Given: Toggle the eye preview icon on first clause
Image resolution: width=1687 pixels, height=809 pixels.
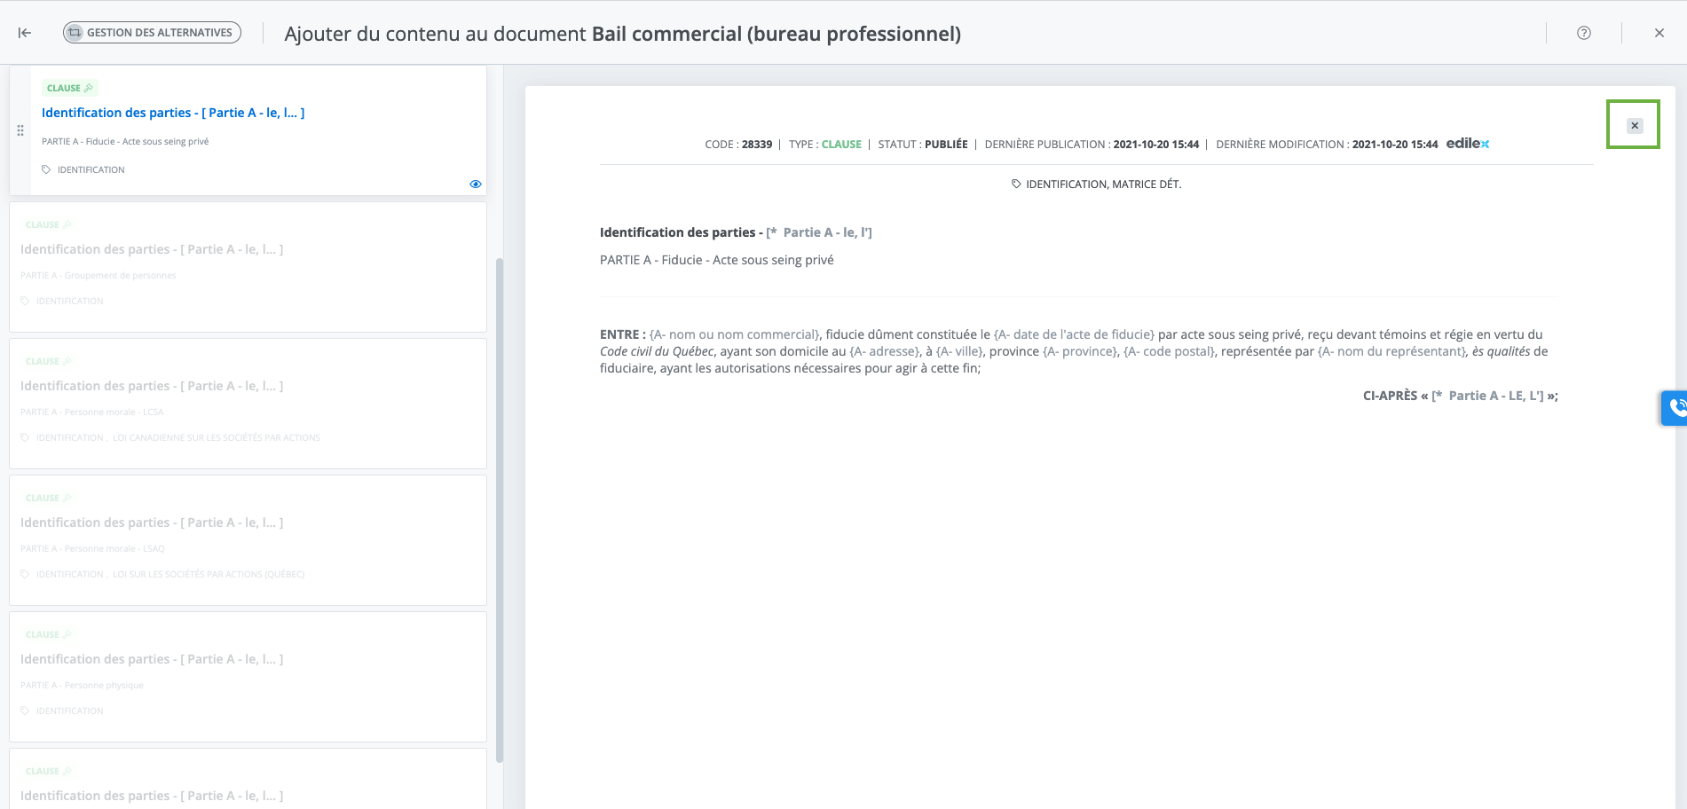Looking at the screenshot, I should point(475,185).
